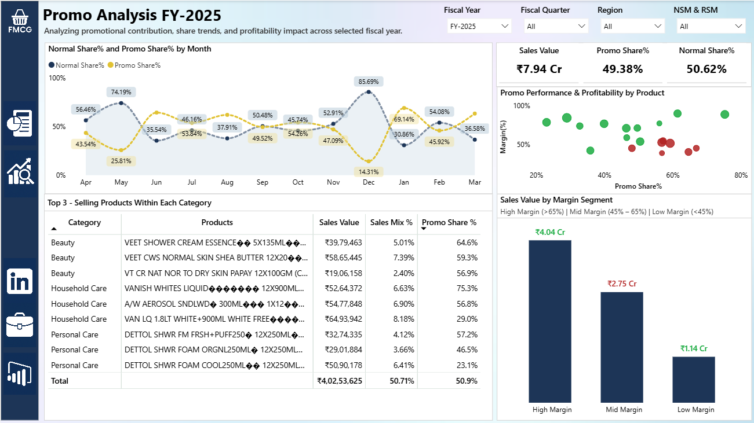
Task: Sort table by Sales Mix % column
Action: (391, 222)
